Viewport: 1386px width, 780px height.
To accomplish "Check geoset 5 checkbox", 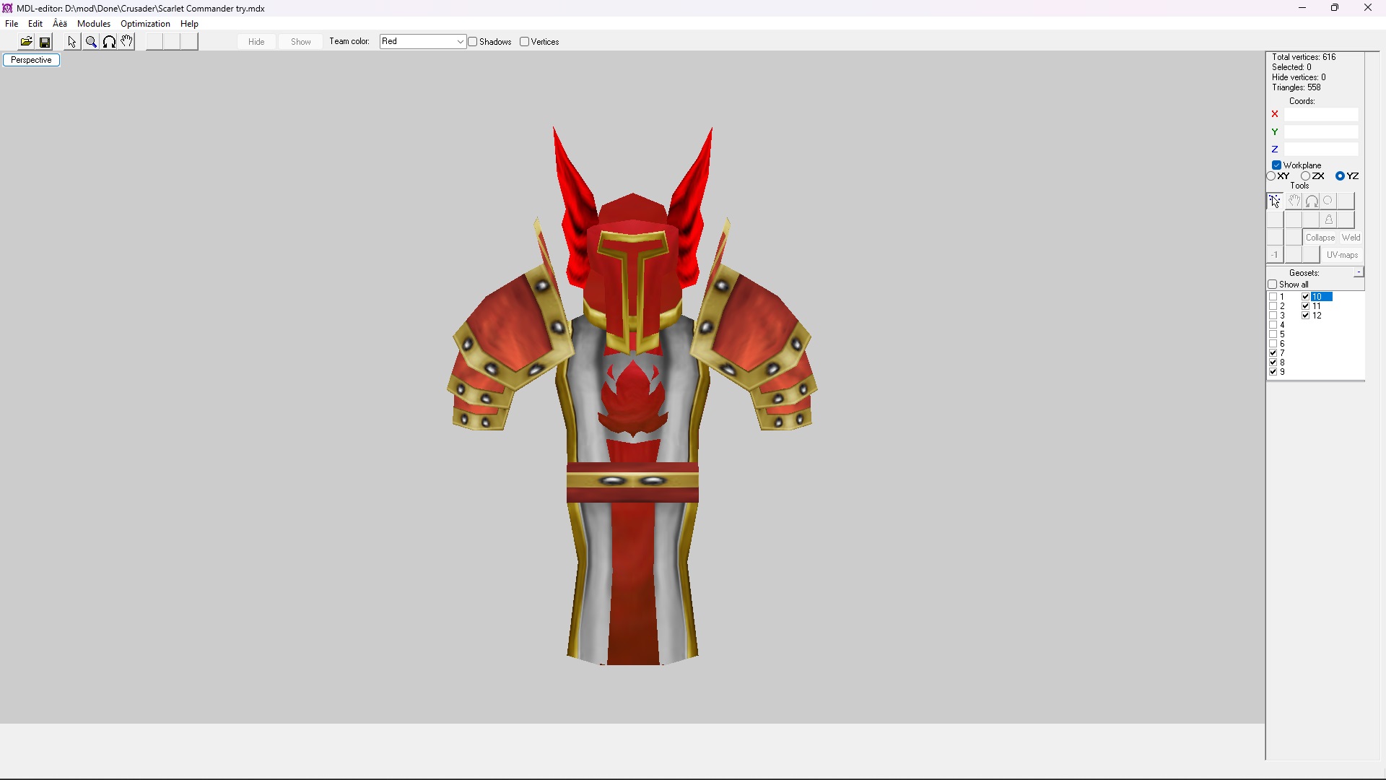I will (x=1273, y=334).
